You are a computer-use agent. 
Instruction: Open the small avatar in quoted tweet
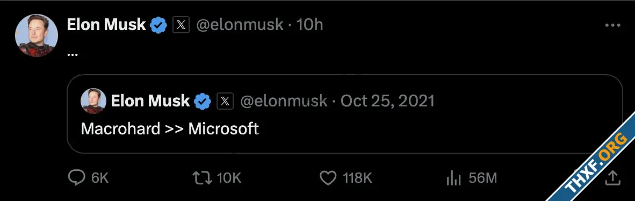pos(93,101)
